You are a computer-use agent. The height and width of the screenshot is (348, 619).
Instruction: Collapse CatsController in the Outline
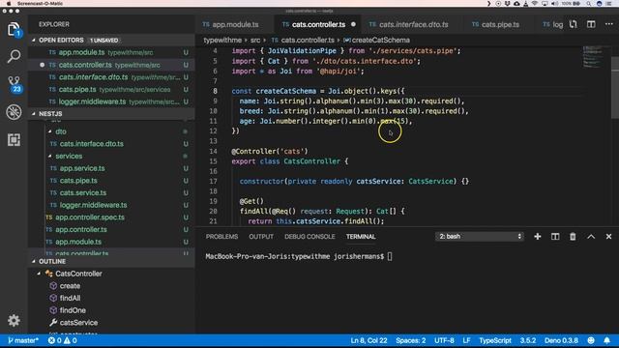pyautogui.click(x=39, y=274)
